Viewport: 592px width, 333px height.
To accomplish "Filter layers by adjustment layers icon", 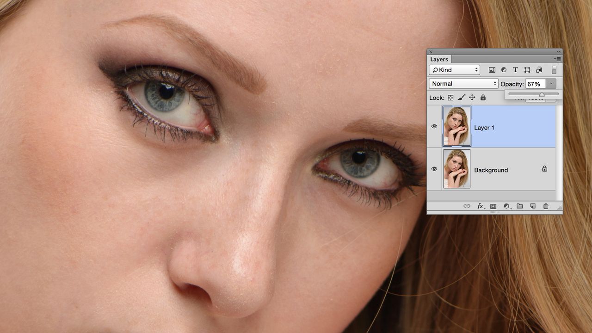I will [504, 70].
